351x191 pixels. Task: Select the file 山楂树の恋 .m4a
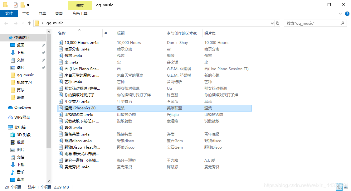tap(79, 115)
